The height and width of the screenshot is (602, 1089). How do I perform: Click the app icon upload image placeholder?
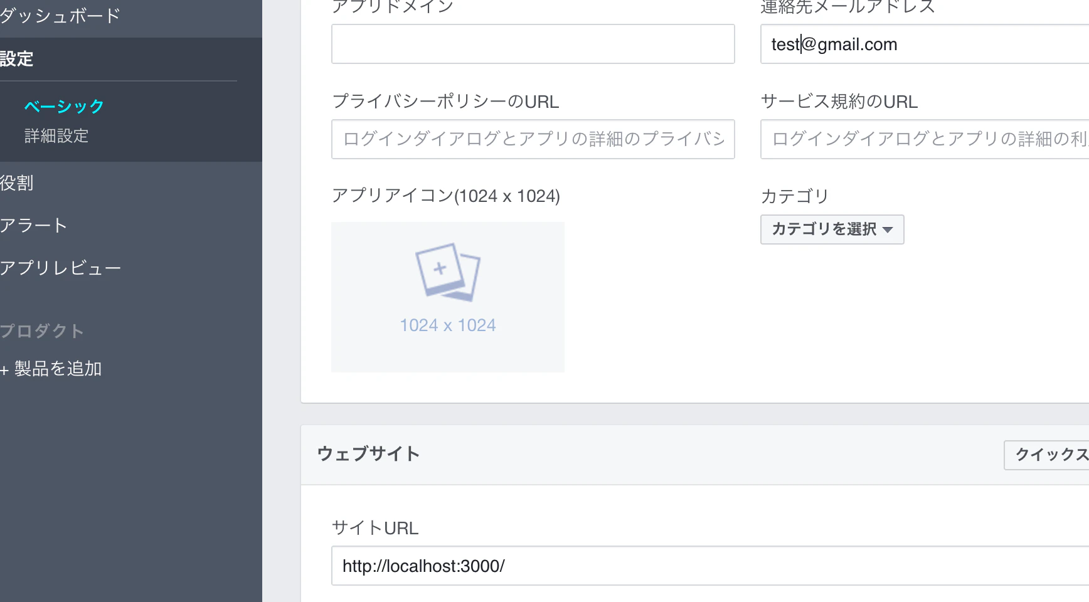click(x=448, y=297)
